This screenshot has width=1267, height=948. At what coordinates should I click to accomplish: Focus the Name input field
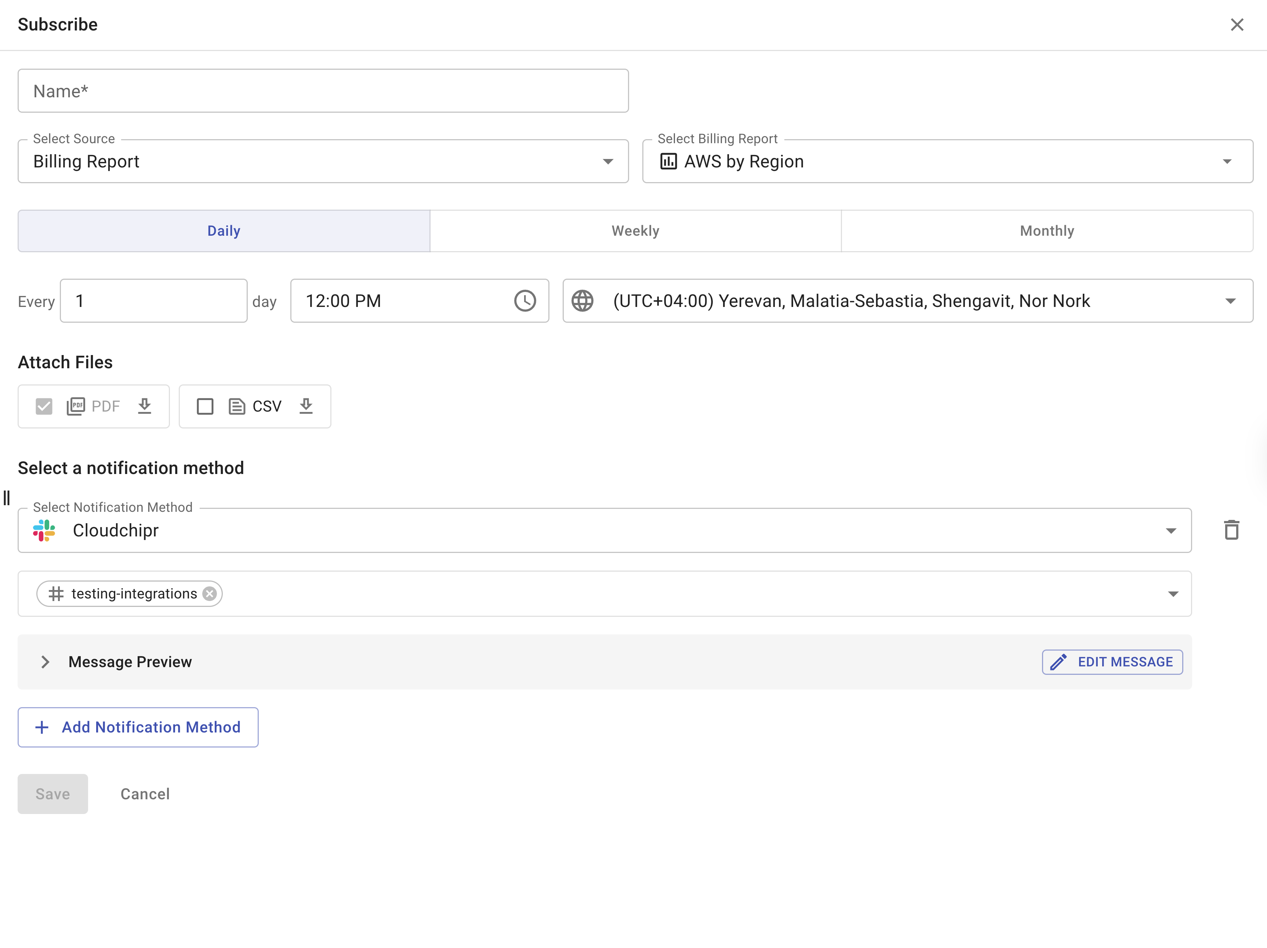click(323, 91)
